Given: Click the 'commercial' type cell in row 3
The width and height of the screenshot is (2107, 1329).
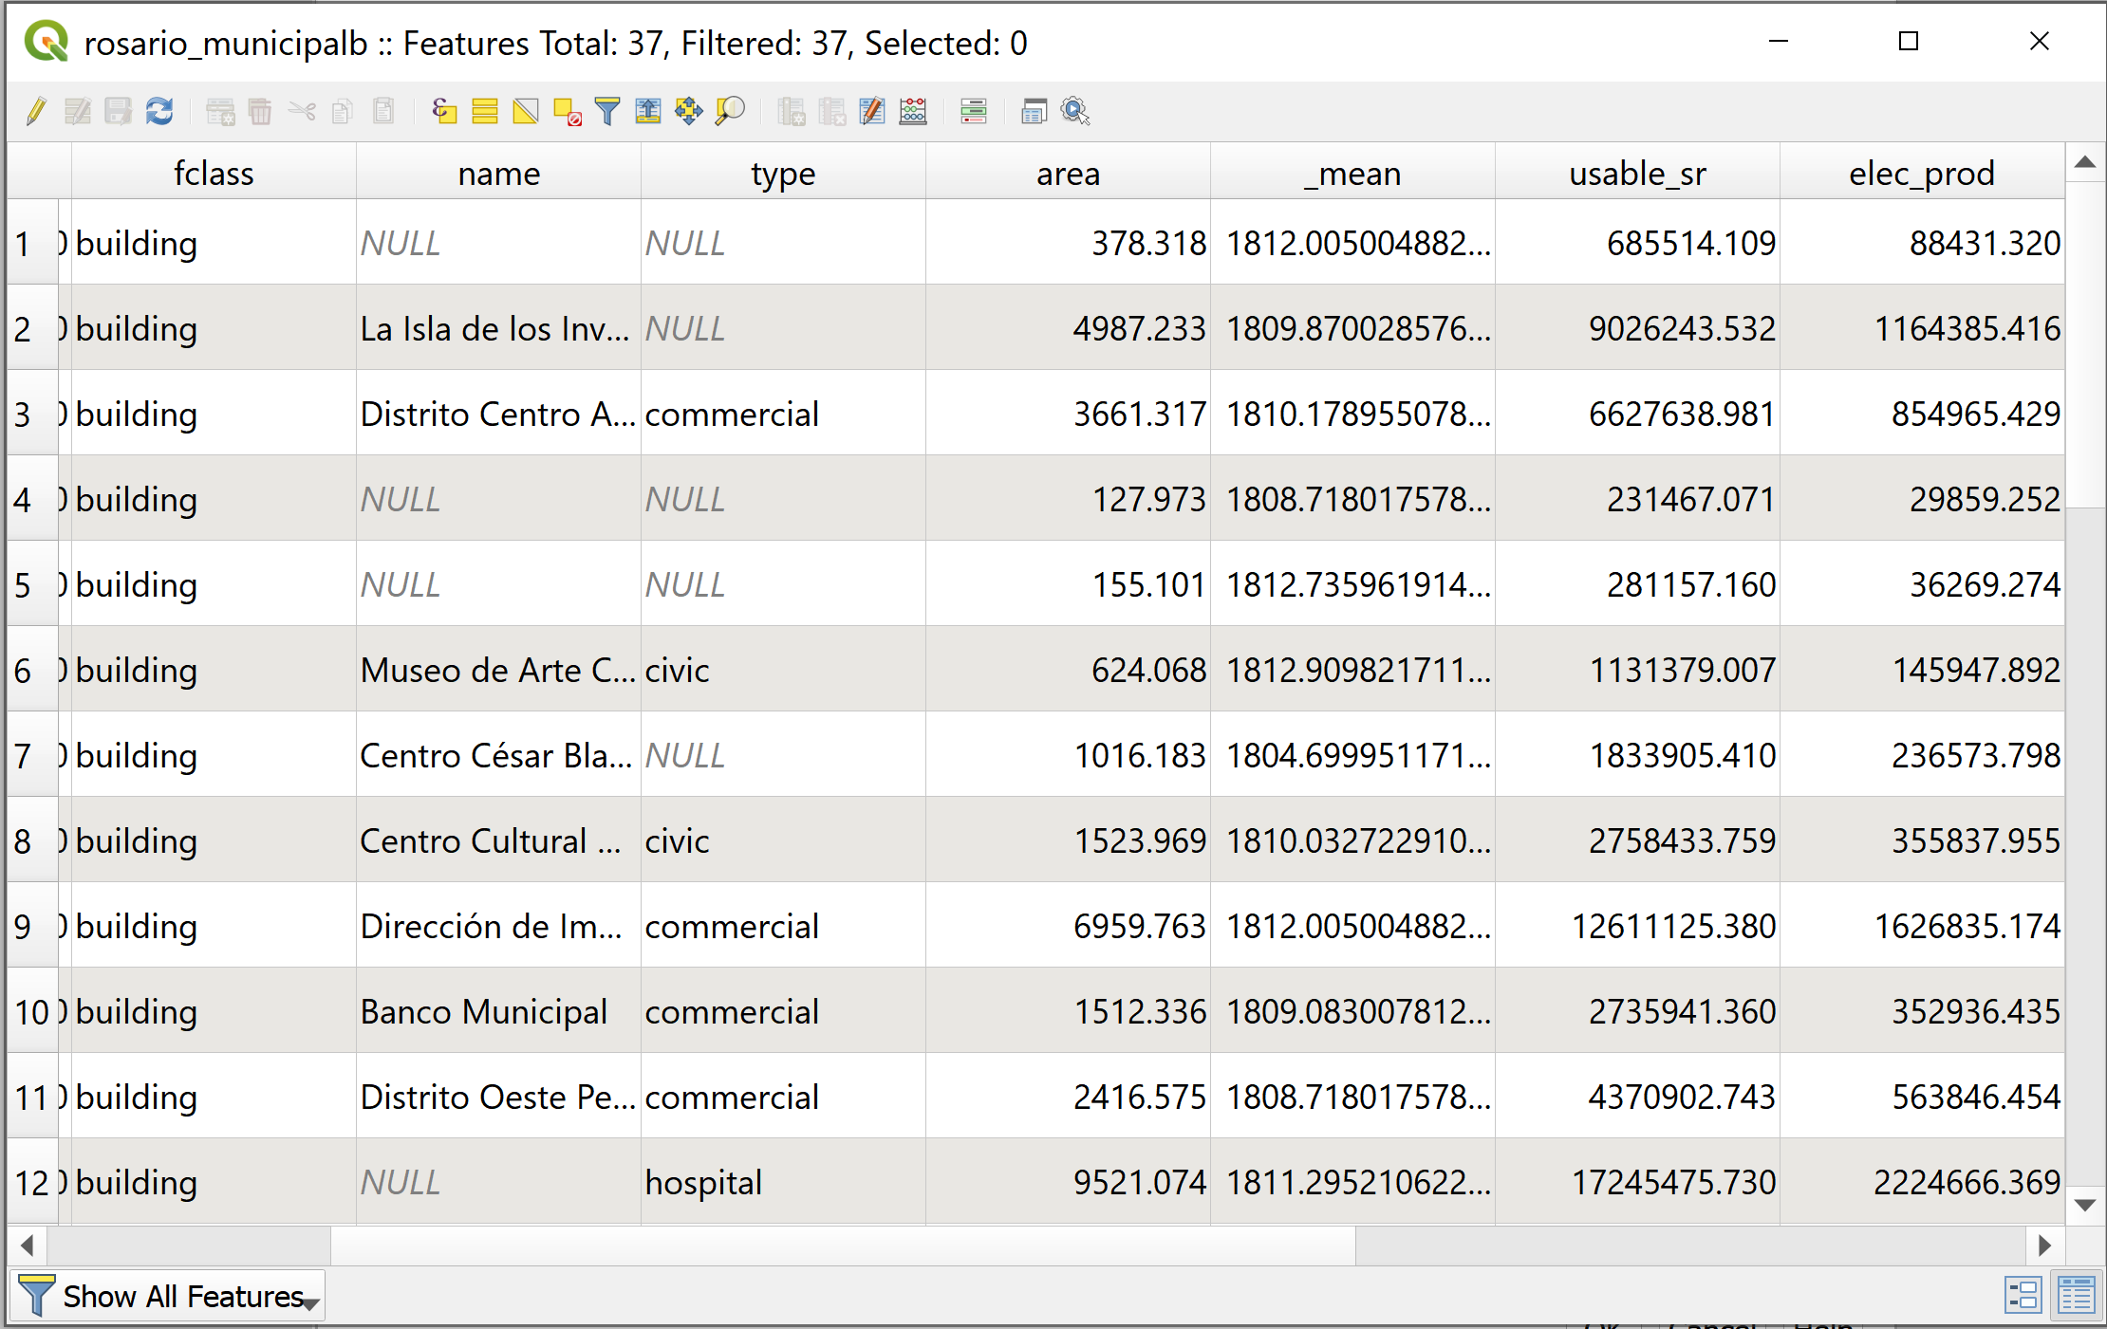Looking at the screenshot, I should [x=783, y=414].
